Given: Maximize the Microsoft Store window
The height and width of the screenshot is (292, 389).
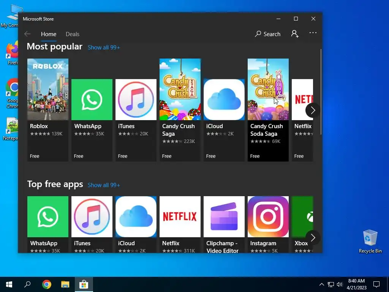Looking at the screenshot, I should [296, 19].
